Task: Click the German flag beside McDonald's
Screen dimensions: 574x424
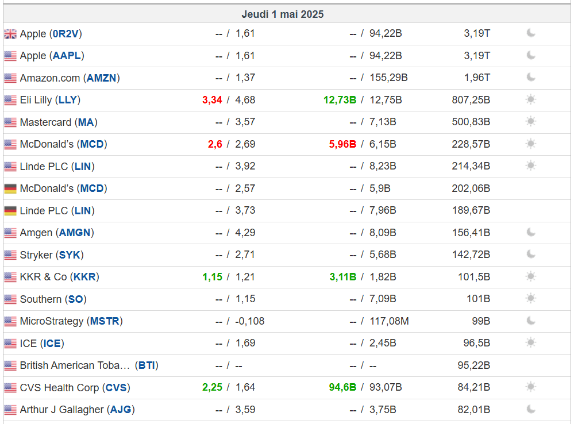Action: click(x=10, y=188)
